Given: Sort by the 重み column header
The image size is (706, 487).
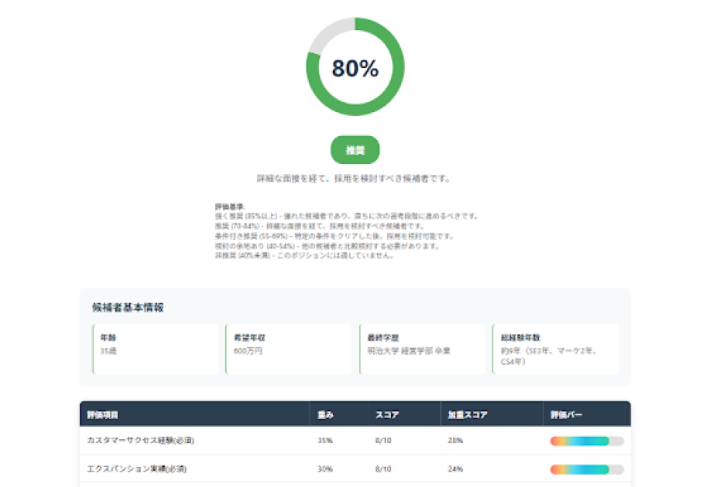Looking at the screenshot, I should (x=325, y=415).
